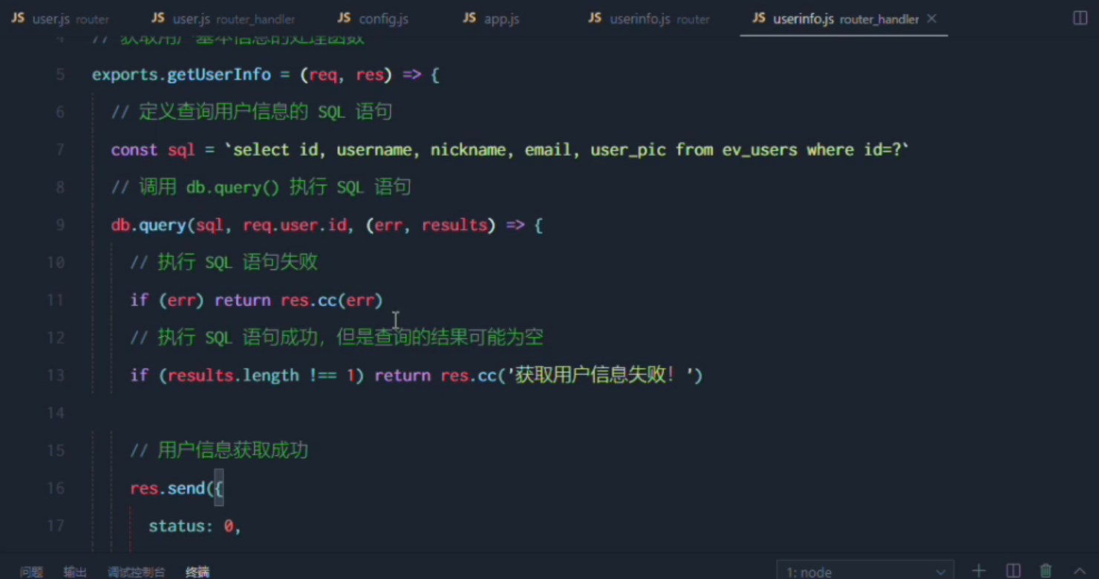Click 'results.length' on line 13

pyautogui.click(x=233, y=375)
